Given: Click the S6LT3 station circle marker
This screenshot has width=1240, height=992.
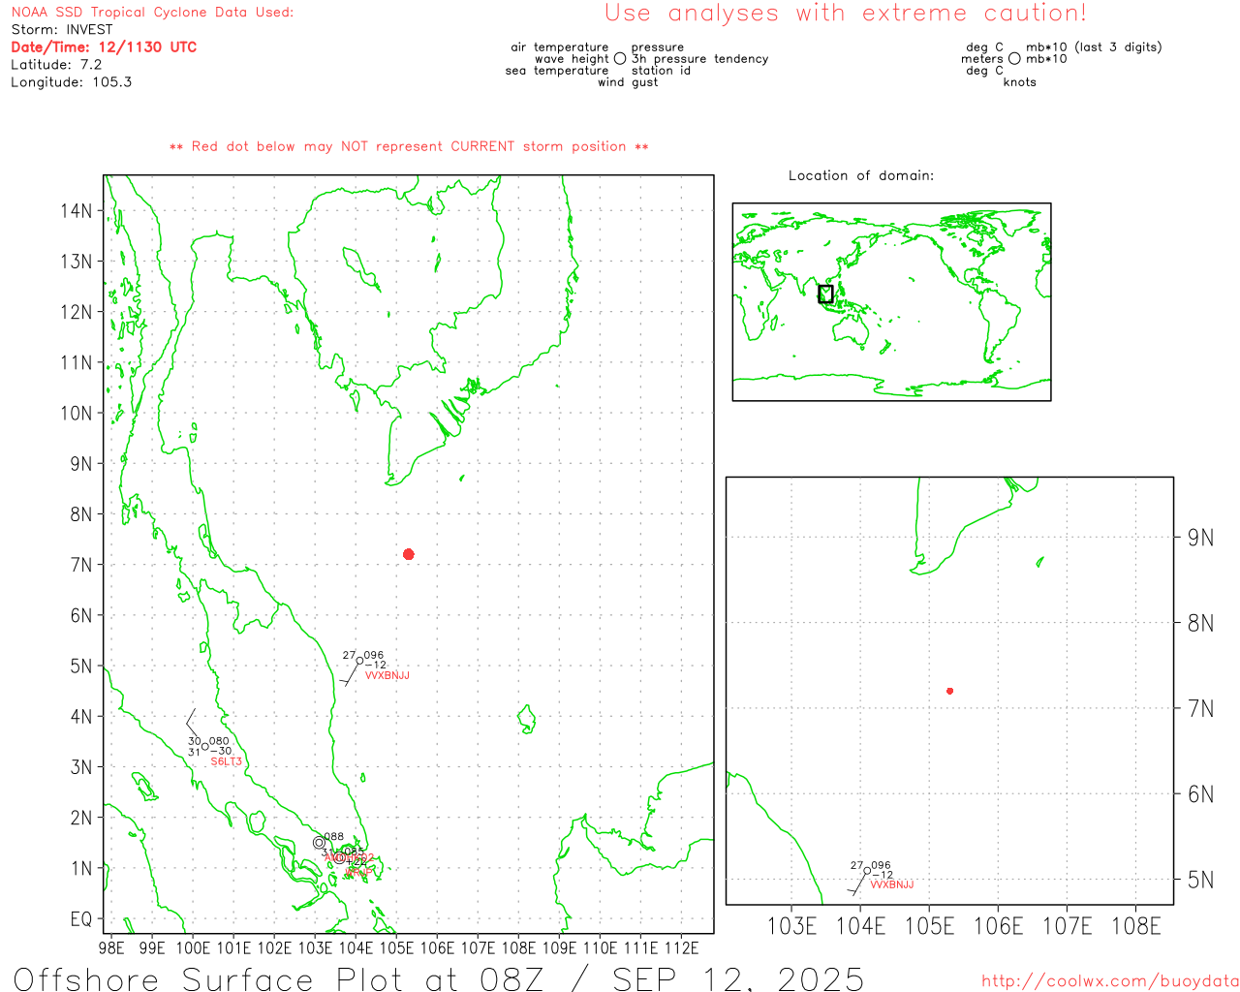Looking at the screenshot, I should tap(205, 746).
